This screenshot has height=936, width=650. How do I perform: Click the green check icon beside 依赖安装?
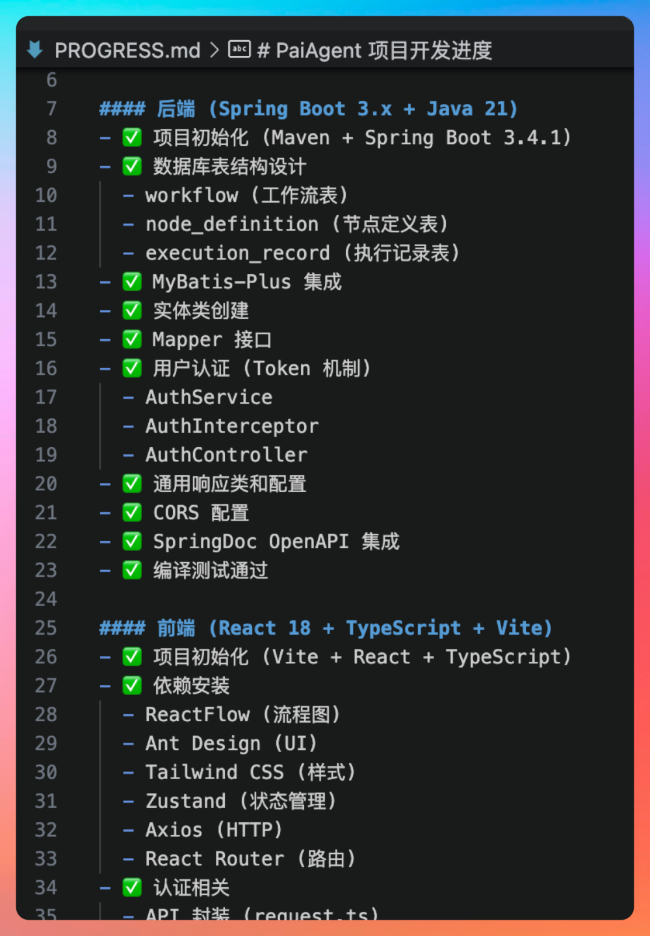click(x=132, y=685)
